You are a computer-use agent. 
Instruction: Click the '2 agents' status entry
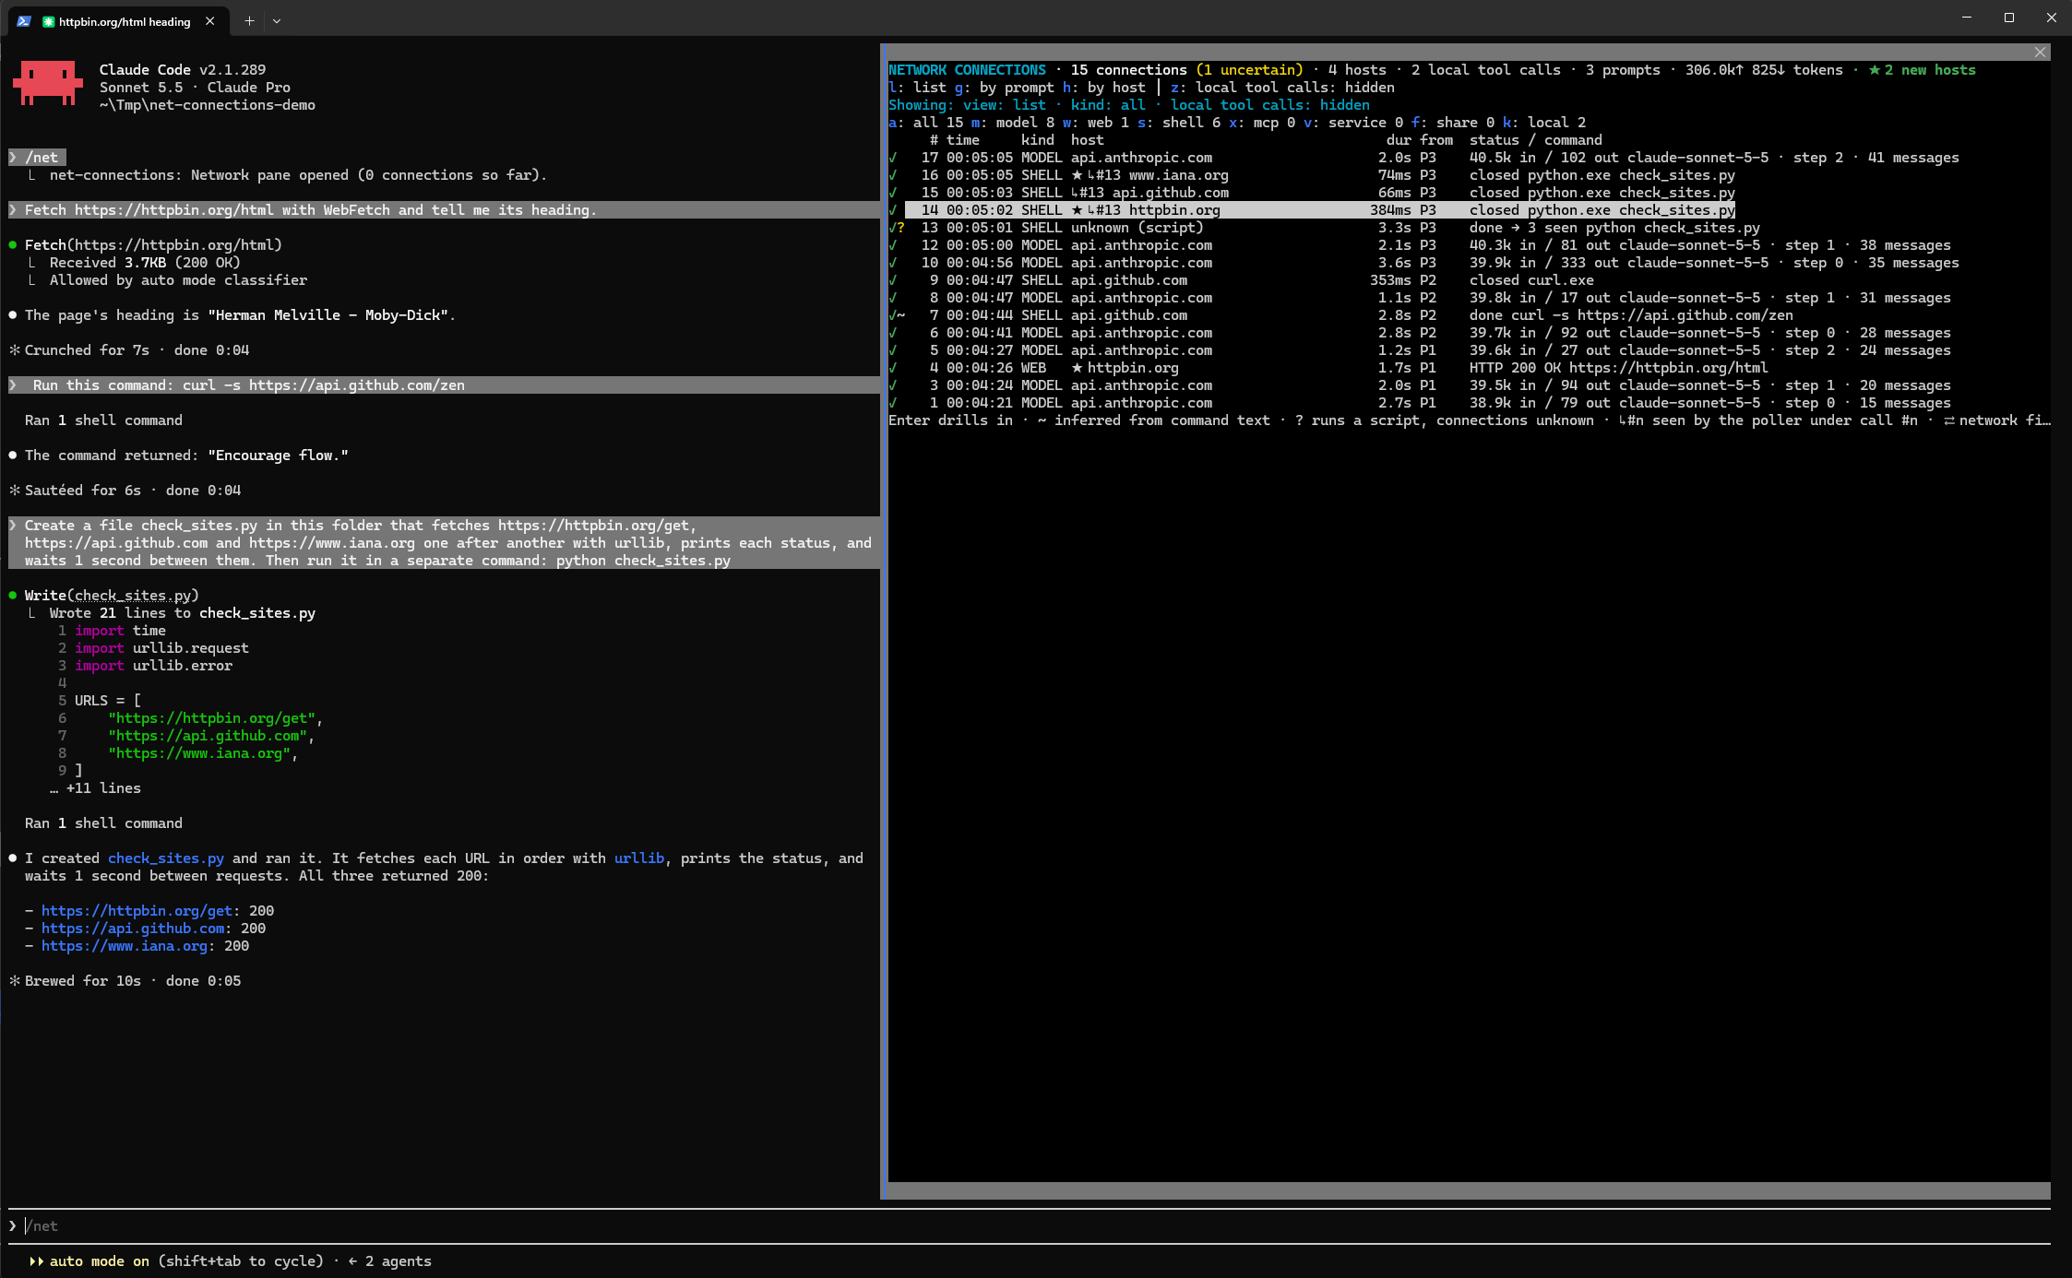[x=389, y=1261]
